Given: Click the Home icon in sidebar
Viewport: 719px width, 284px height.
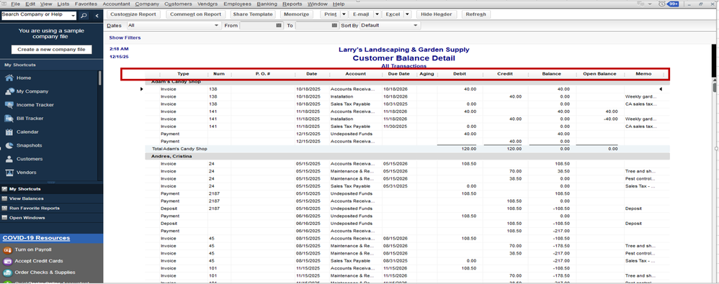Looking at the screenshot, I should coord(9,78).
